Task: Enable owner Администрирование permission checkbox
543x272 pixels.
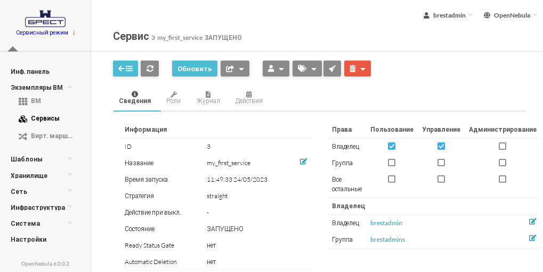Action: click(503, 146)
